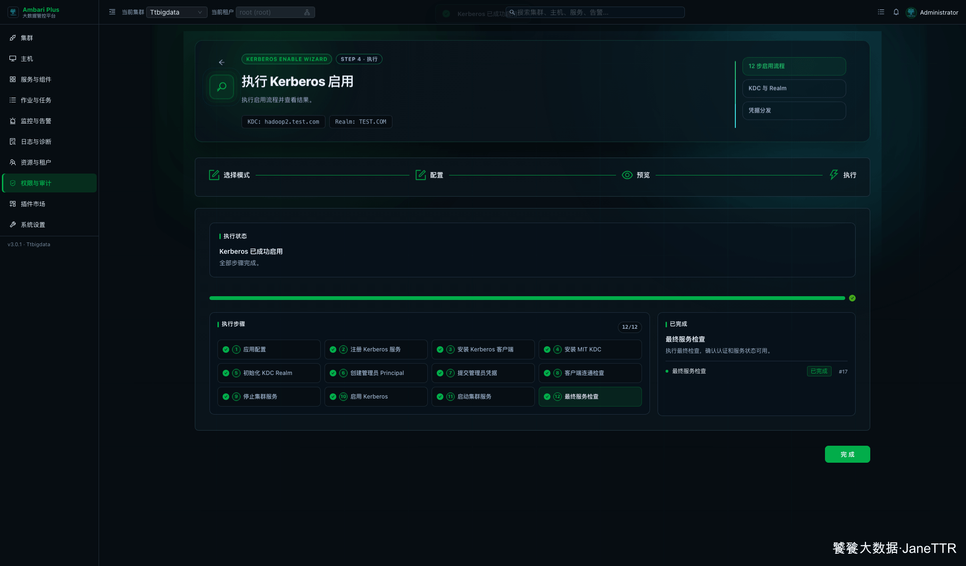Select step 2 注册 Kerberos 服务
The width and height of the screenshot is (966, 566).
(x=376, y=350)
